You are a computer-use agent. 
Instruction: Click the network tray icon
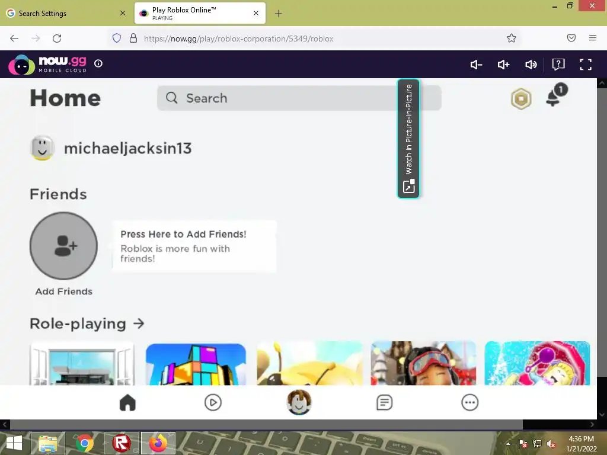[x=537, y=444]
